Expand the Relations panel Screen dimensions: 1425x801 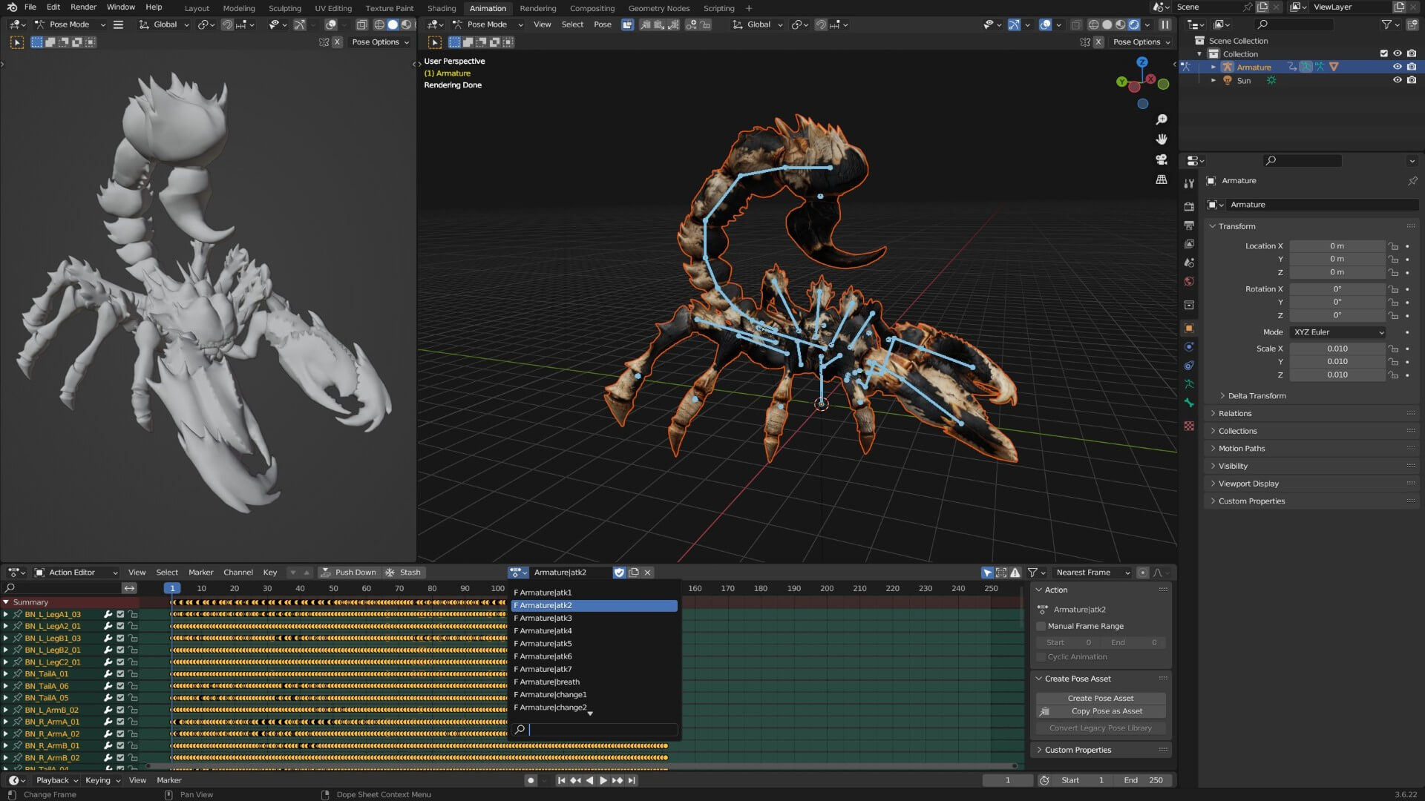coord(1234,414)
